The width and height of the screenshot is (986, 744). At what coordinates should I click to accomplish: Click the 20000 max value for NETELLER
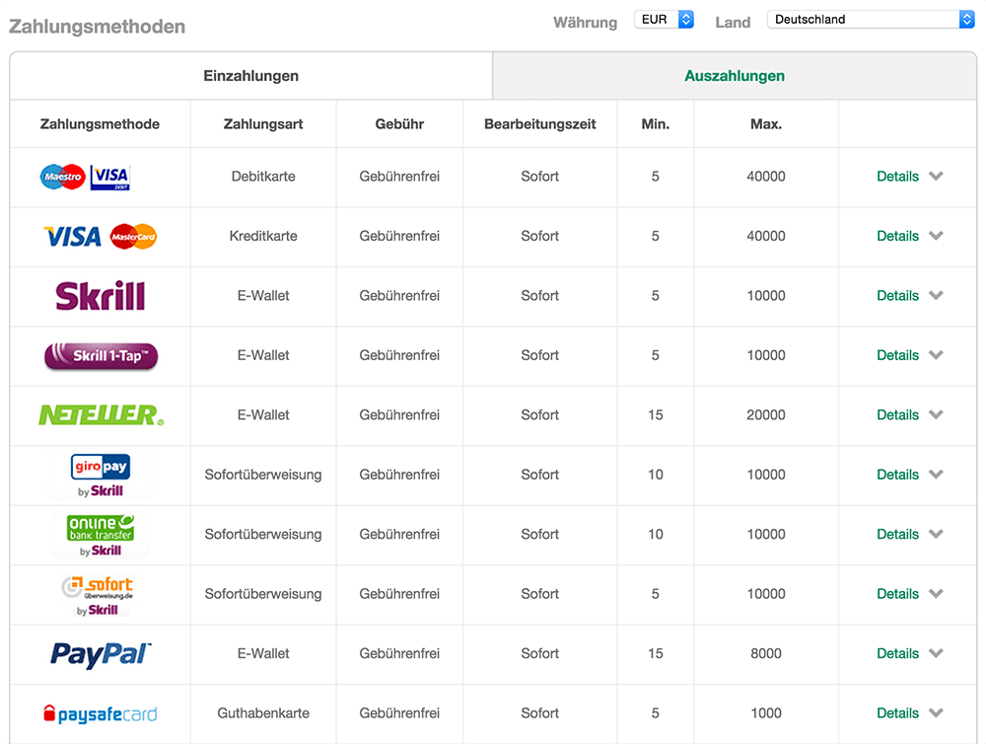point(766,414)
